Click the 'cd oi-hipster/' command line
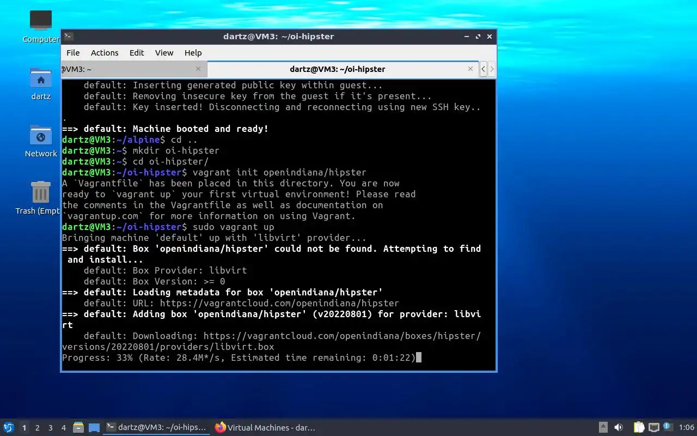 click(136, 161)
